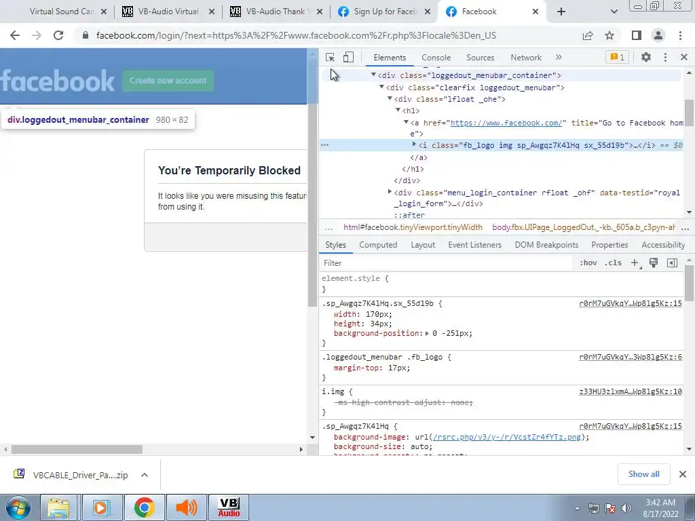Image resolution: width=695 pixels, height=521 pixels.
Task: Collapse the clearfix loggedout_menubar div
Action: (x=381, y=87)
